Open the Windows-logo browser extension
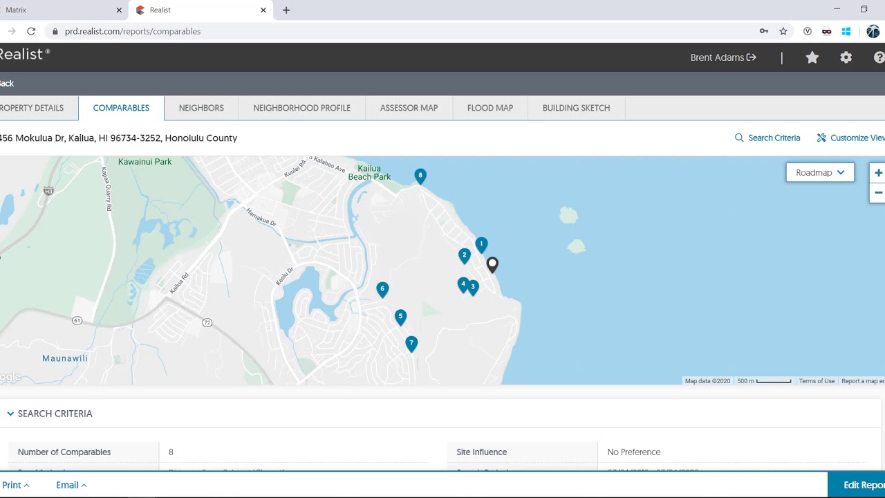The width and height of the screenshot is (885, 498). (846, 31)
